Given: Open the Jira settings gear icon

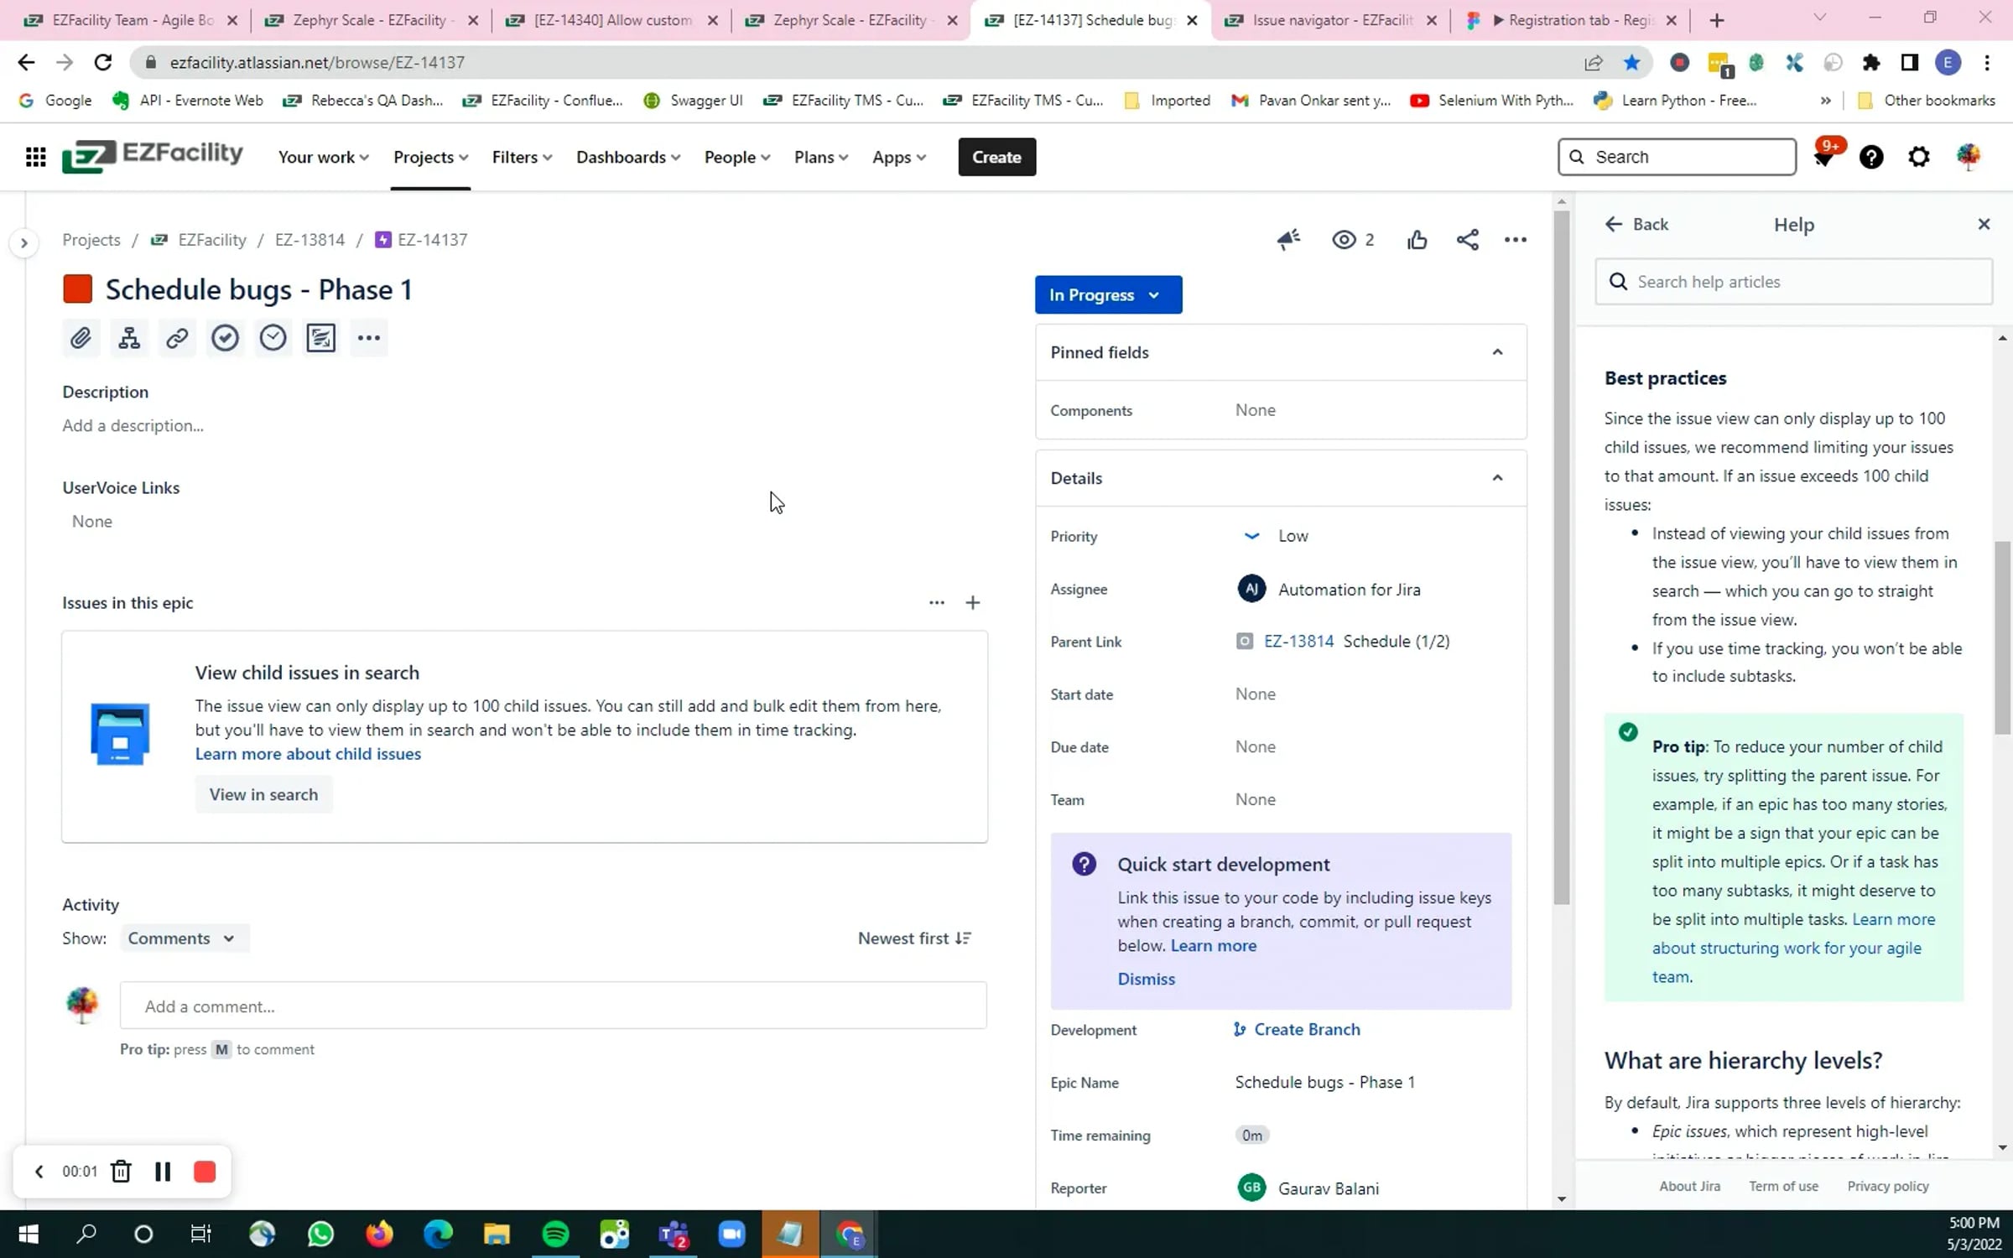Looking at the screenshot, I should pyautogui.click(x=1918, y=157).
